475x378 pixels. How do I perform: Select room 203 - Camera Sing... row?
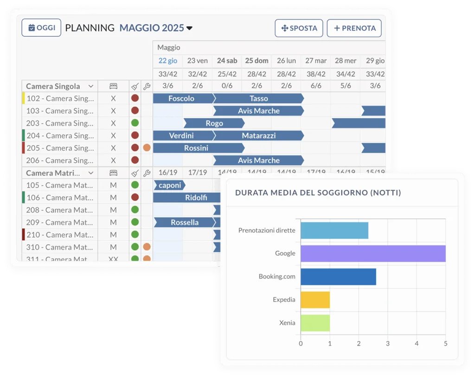pos(60,123)
